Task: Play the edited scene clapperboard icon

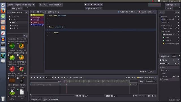Action: pyautogui.click(x=95, y=5)
